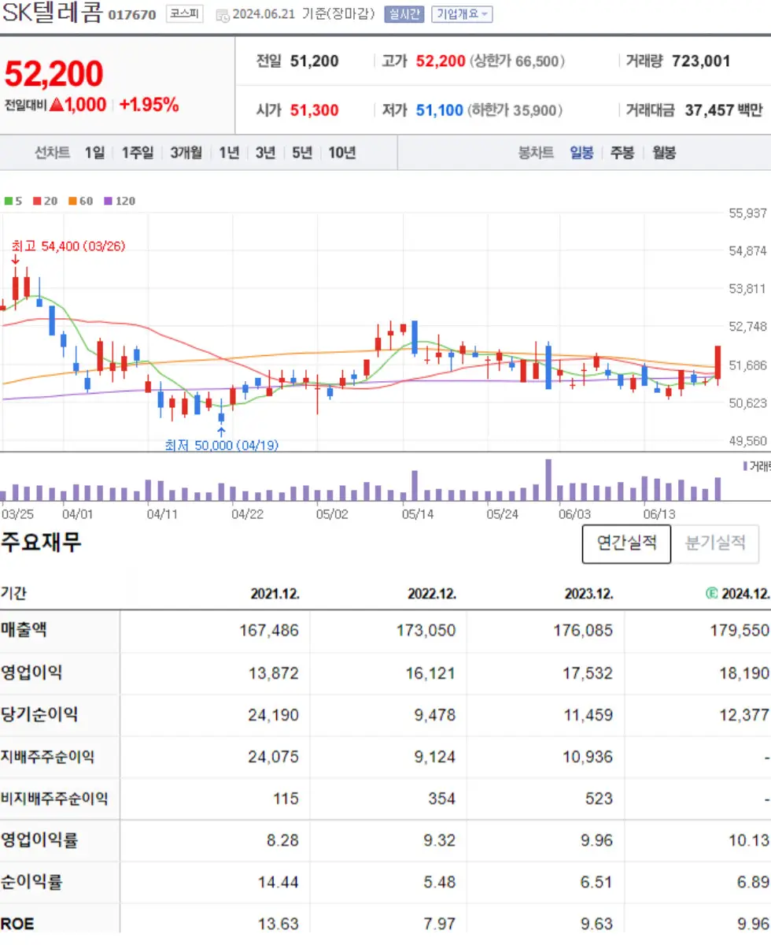Open the 분기실적 quarterly results tab

(715, 543)
